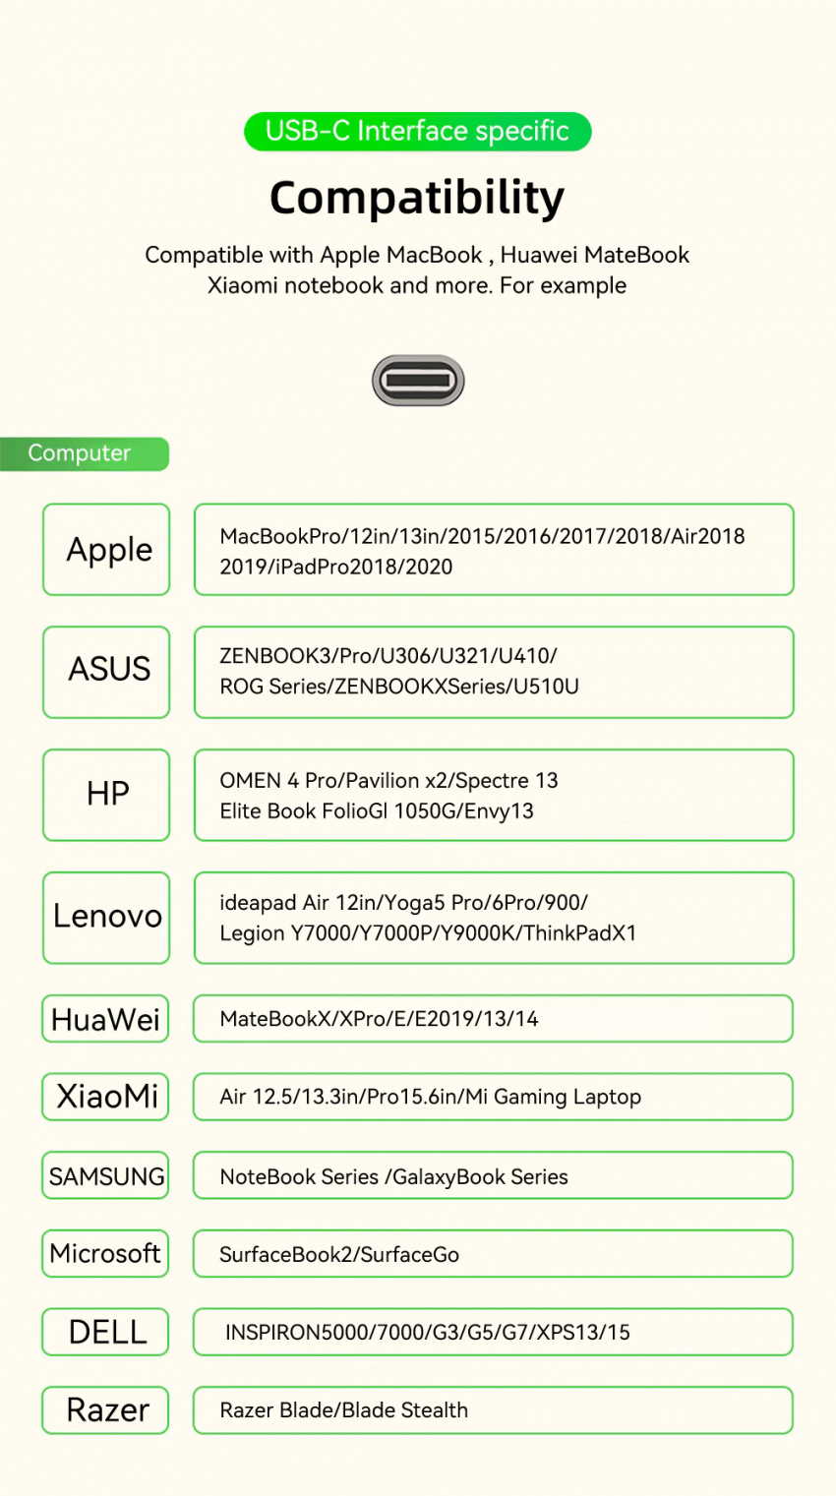Click 'SurfaceBook2/SurfaceGo' text

coord(339,1254)
